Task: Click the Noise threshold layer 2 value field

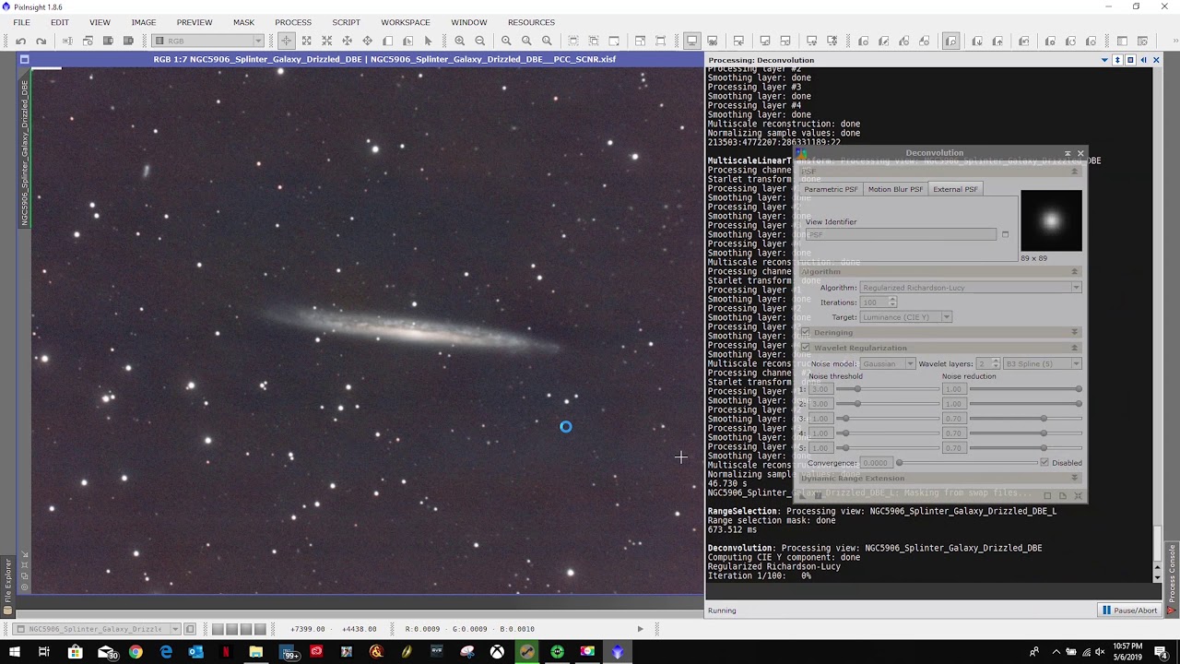Action: (820, 404)
